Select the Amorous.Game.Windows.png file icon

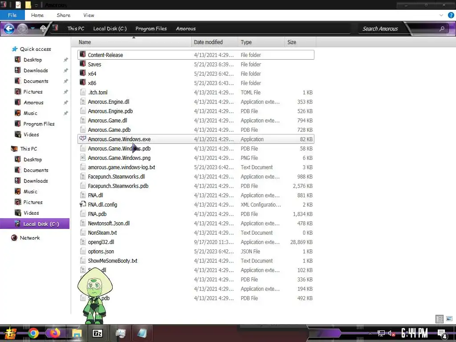[83, 158]
